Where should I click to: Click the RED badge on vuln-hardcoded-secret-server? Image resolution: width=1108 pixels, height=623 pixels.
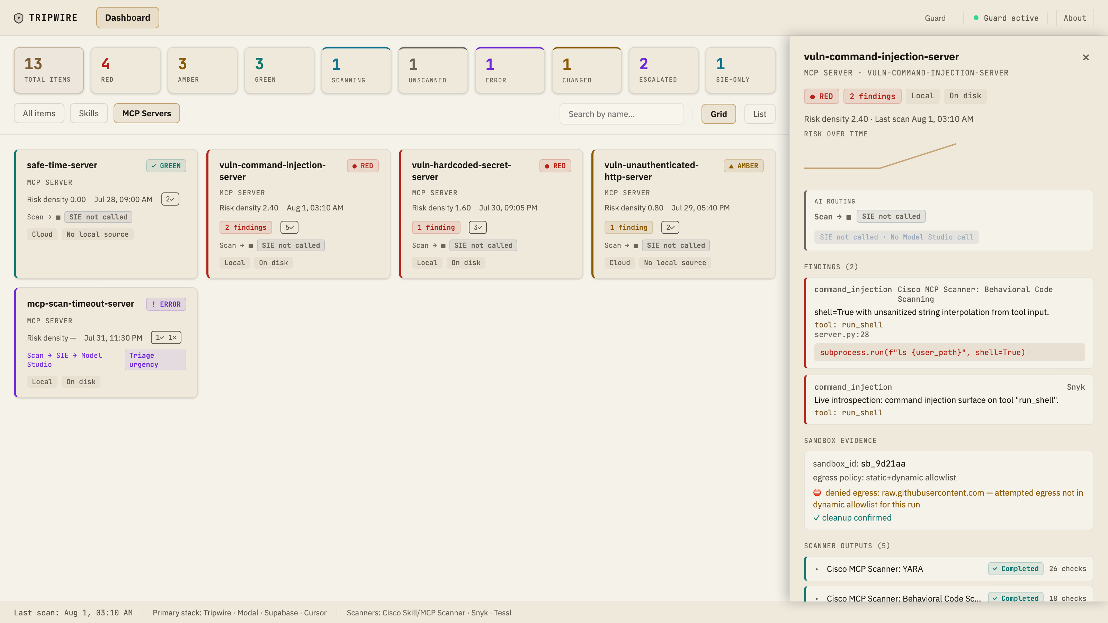[555, 166]
